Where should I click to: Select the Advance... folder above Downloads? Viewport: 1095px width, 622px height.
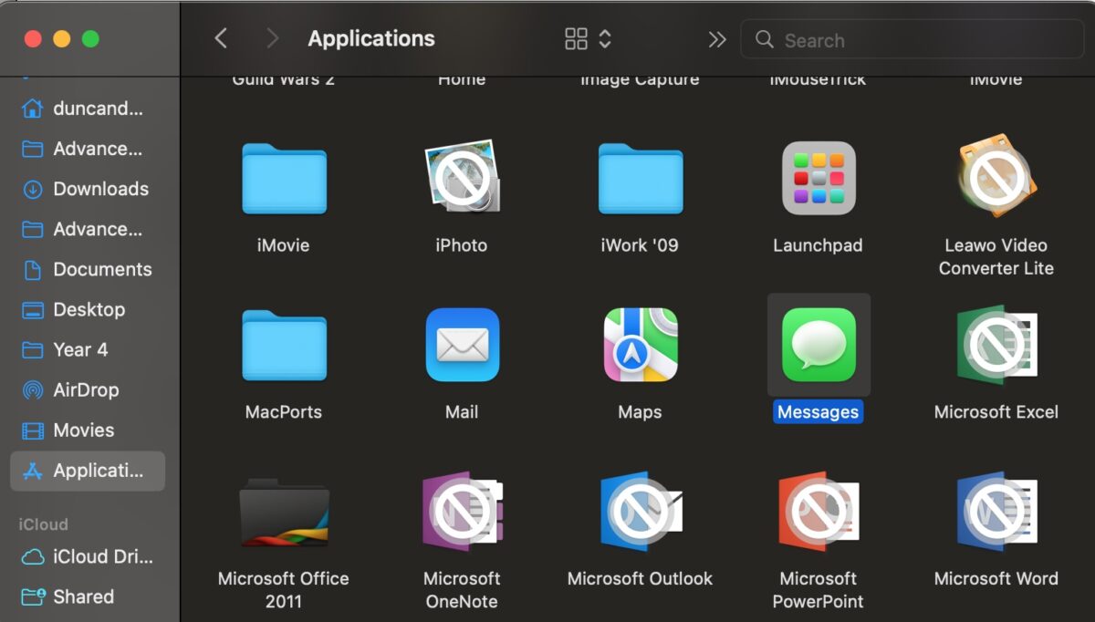(88, 149)
